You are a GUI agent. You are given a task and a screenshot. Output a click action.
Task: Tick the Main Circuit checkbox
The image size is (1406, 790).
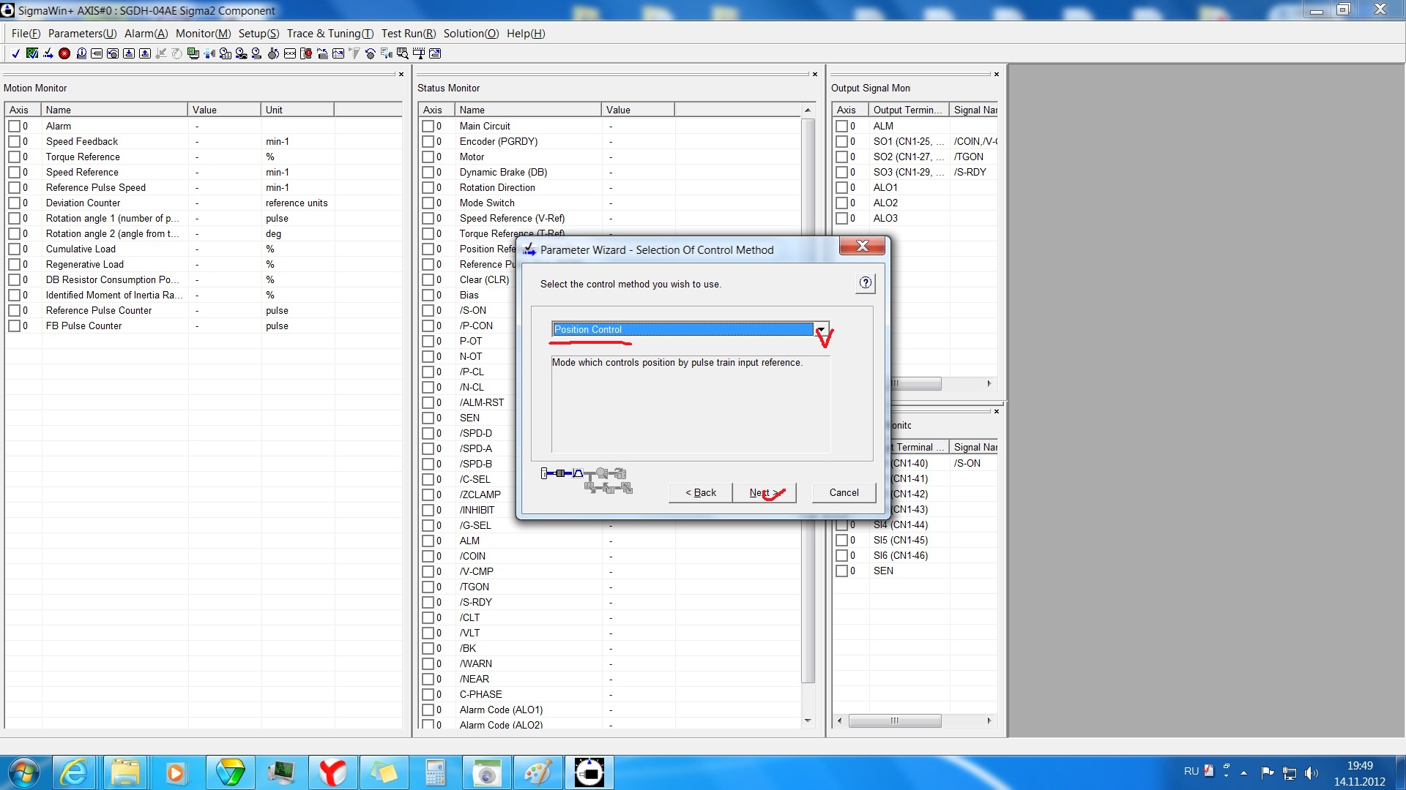pos(428,126)
